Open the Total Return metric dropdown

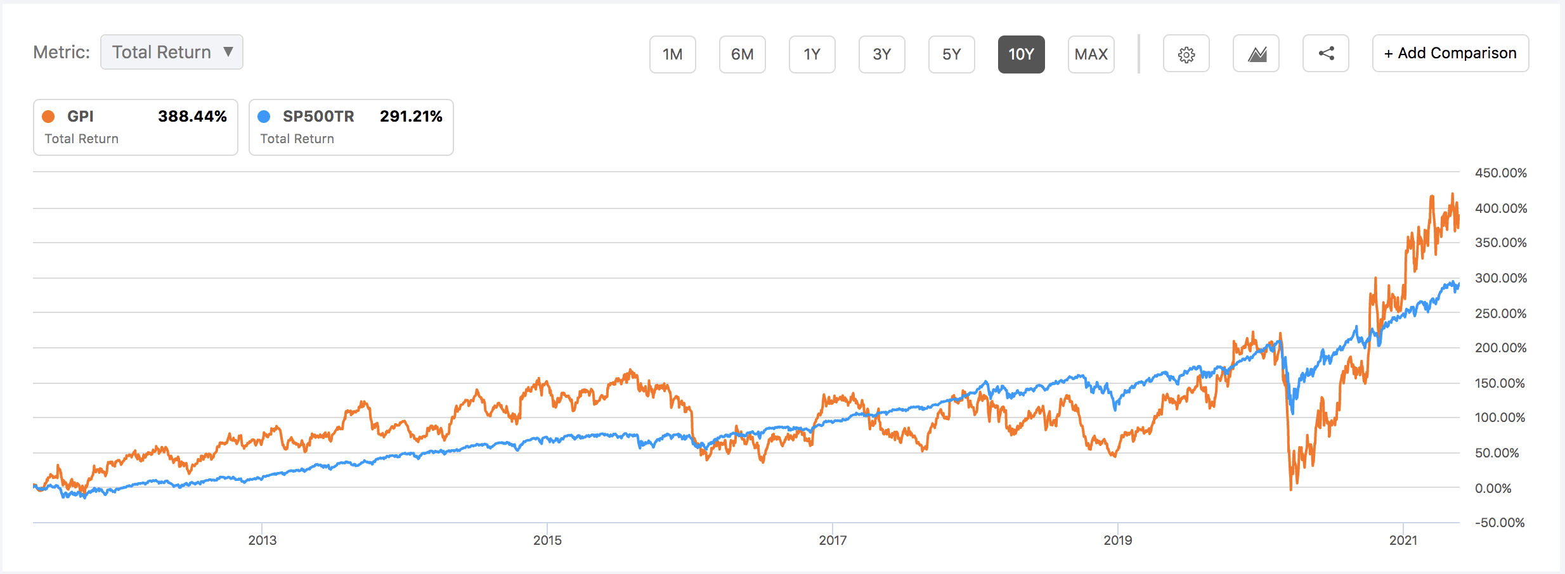click(162, 52)
